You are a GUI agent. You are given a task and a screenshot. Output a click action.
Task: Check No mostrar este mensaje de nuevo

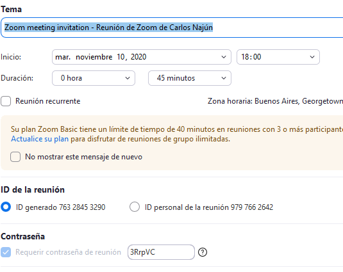pos(15,157)
